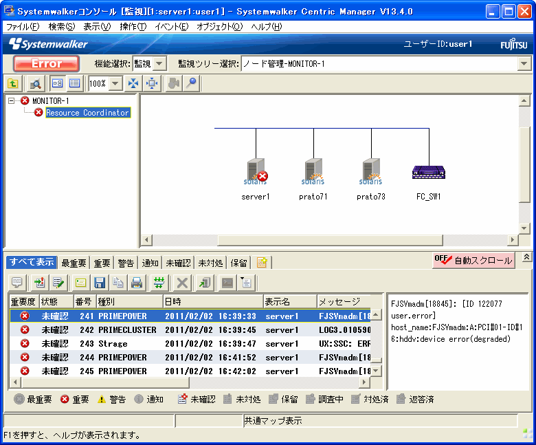Click the up-level folder toolbar icon
Screen dimensions: 536x445
coord(13,83)
